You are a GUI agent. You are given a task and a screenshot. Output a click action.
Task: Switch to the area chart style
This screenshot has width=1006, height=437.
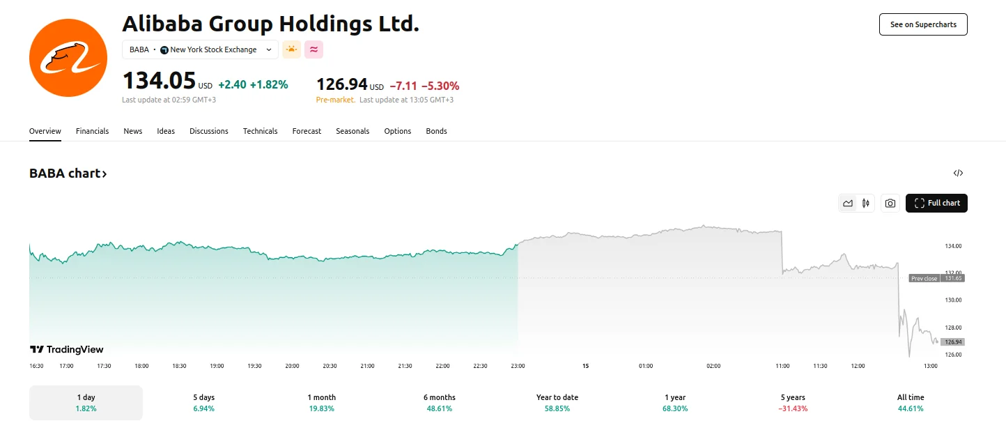pos(848,204)
